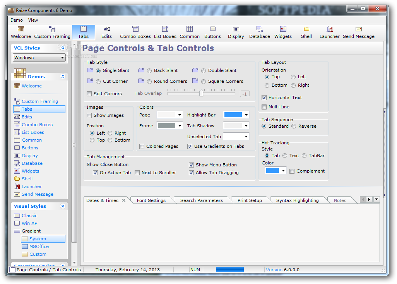The image size is (397, 284).
Task: Select Bottom tab orientation
Action: tap(267, 86)
